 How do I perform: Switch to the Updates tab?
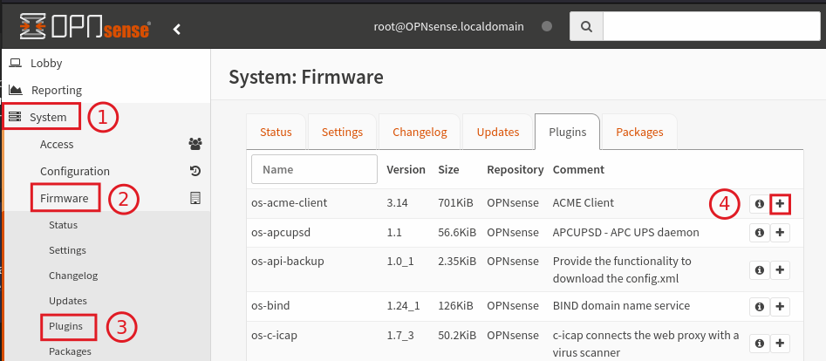[498, 132]
